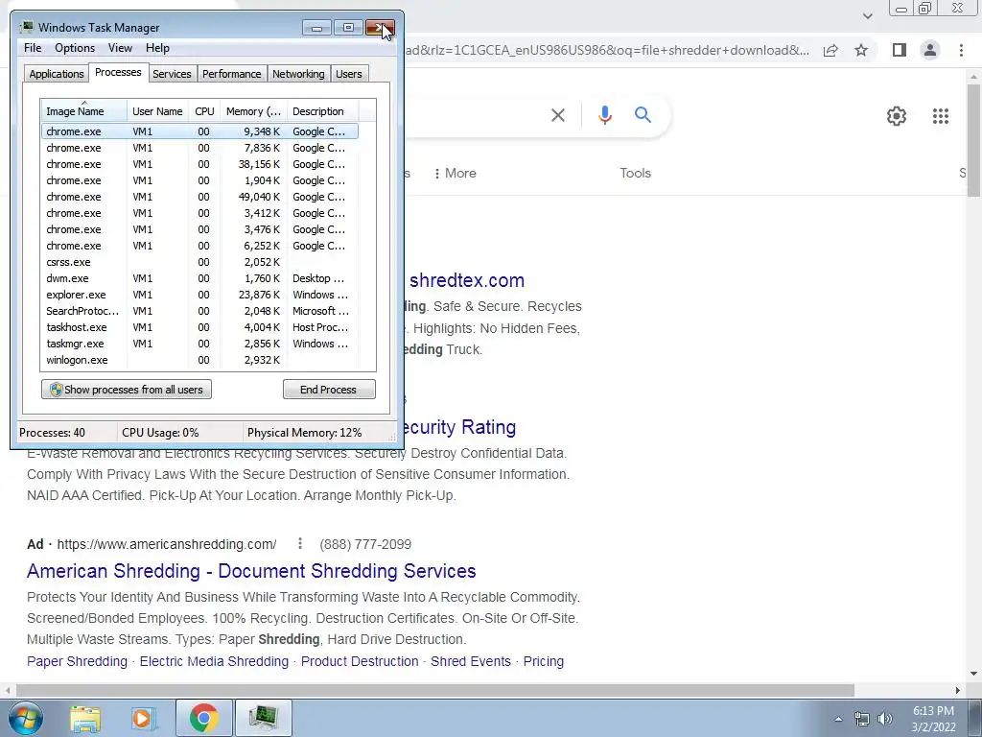Switch to the Networking tab
The width and height of the screenshot is (982, 737).
[298, 74]
